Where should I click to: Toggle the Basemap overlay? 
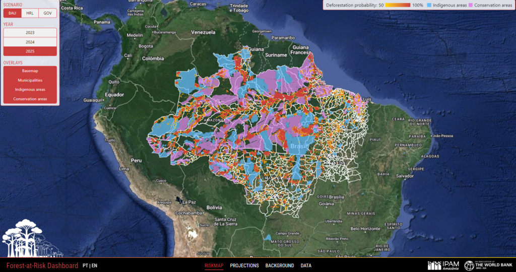point(30,71)
